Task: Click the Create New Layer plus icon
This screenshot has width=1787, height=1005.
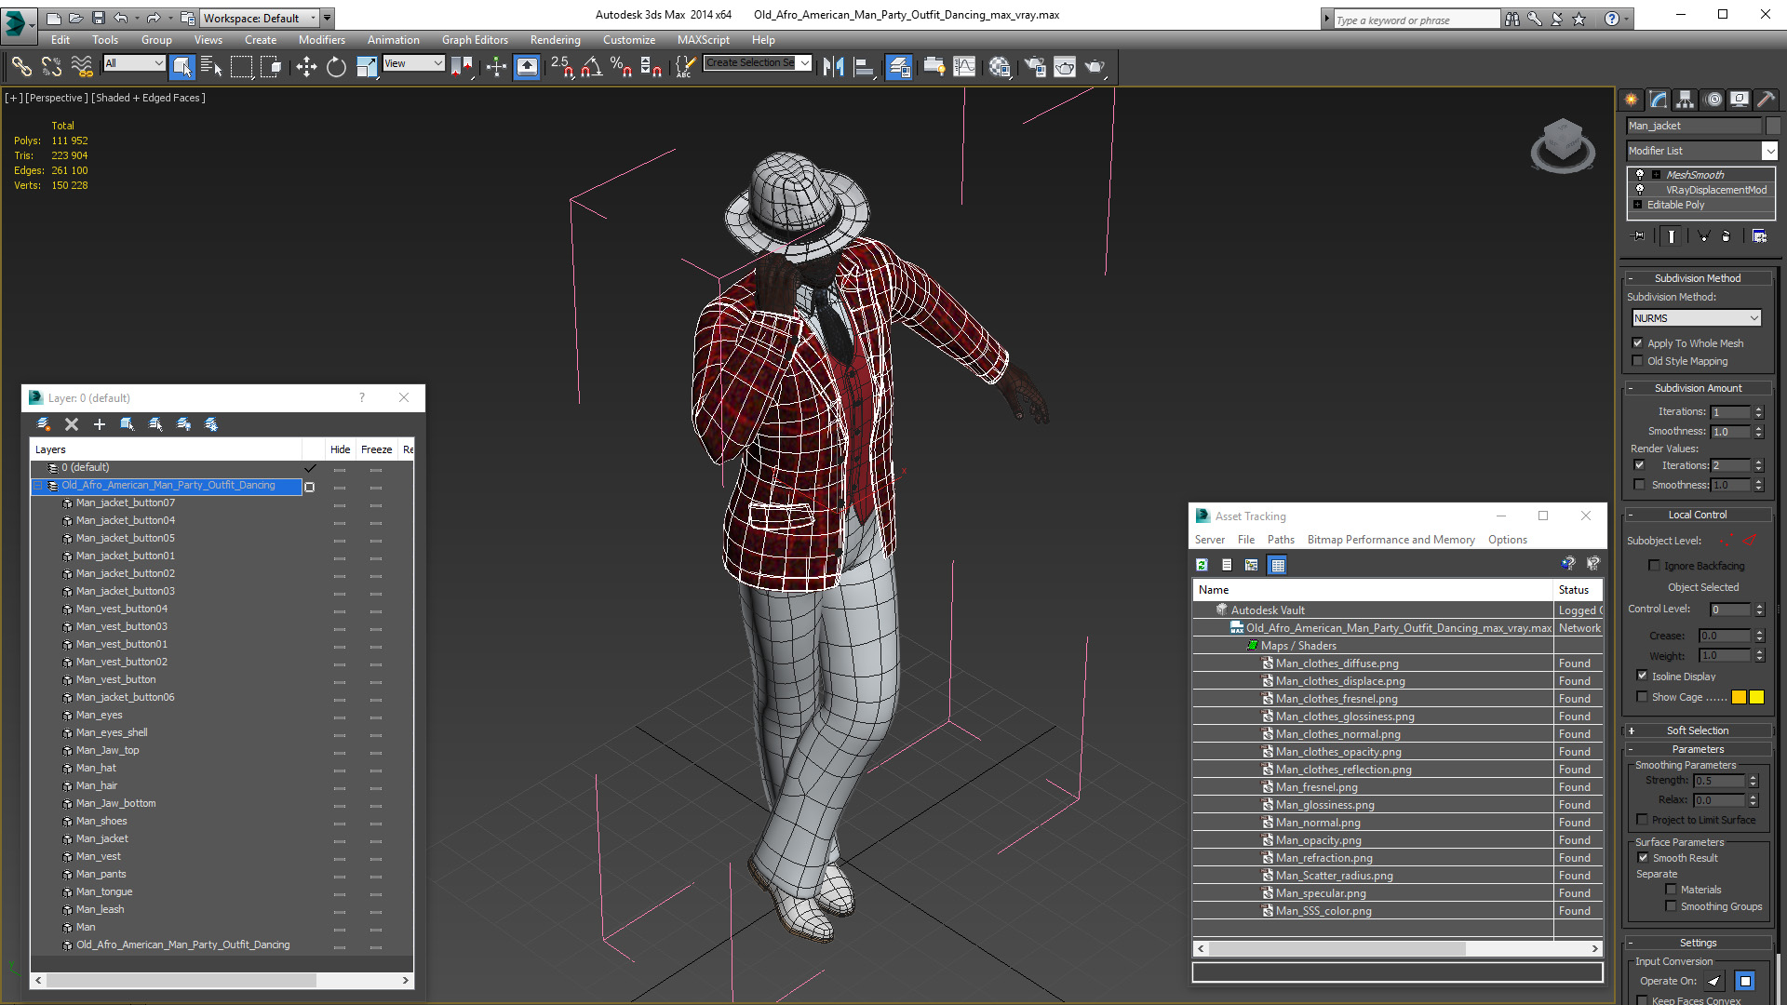Action: tap(100, 424)
